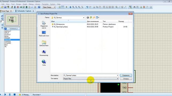The height and width of the screenshot is (96, 172).
Task: Open the Template menu
Action: 45,4
